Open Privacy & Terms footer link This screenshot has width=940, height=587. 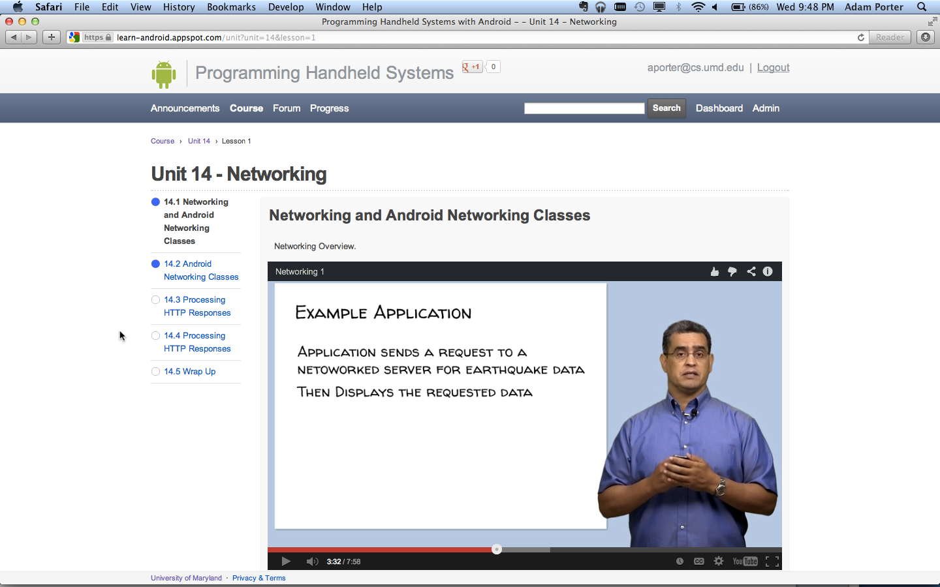click(258, 578)
